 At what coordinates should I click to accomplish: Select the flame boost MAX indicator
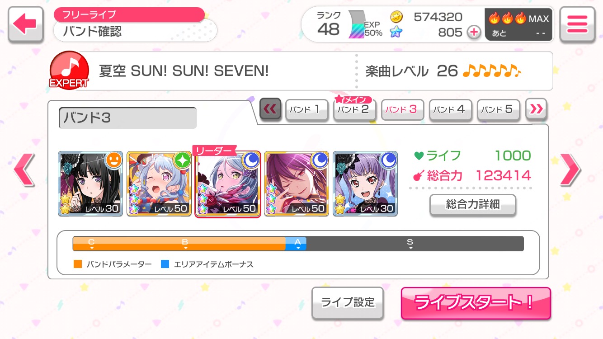(518, 24)
